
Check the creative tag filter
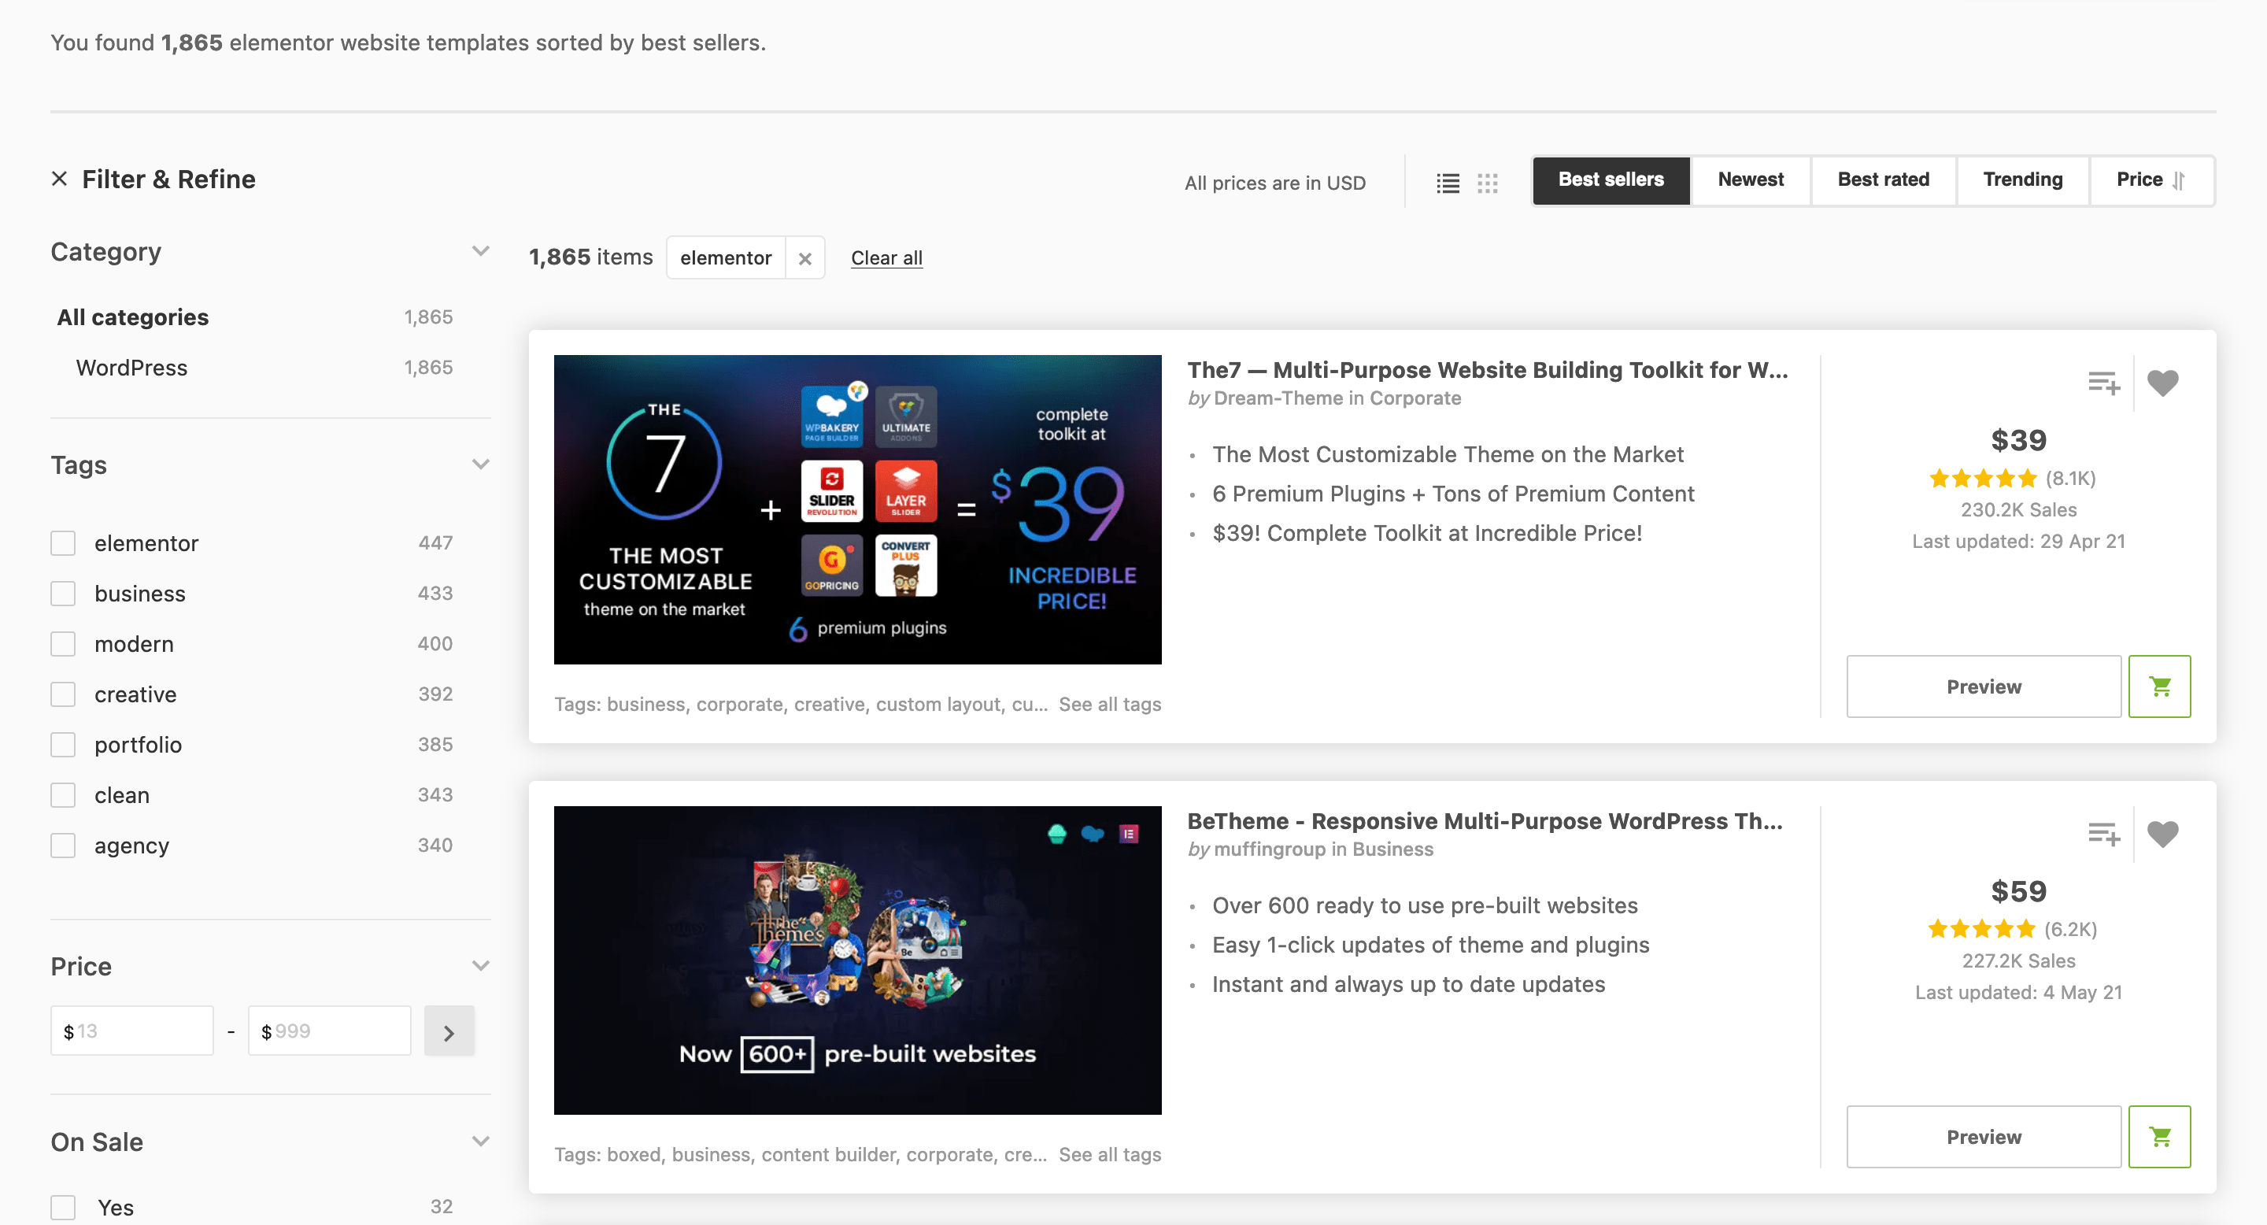coord(63,694)
